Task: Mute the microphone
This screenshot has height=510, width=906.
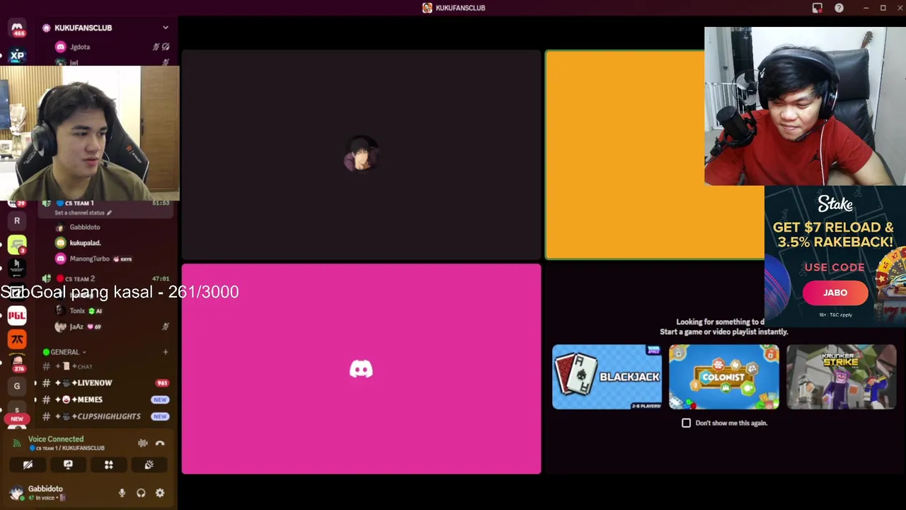Action: (122, 493)
